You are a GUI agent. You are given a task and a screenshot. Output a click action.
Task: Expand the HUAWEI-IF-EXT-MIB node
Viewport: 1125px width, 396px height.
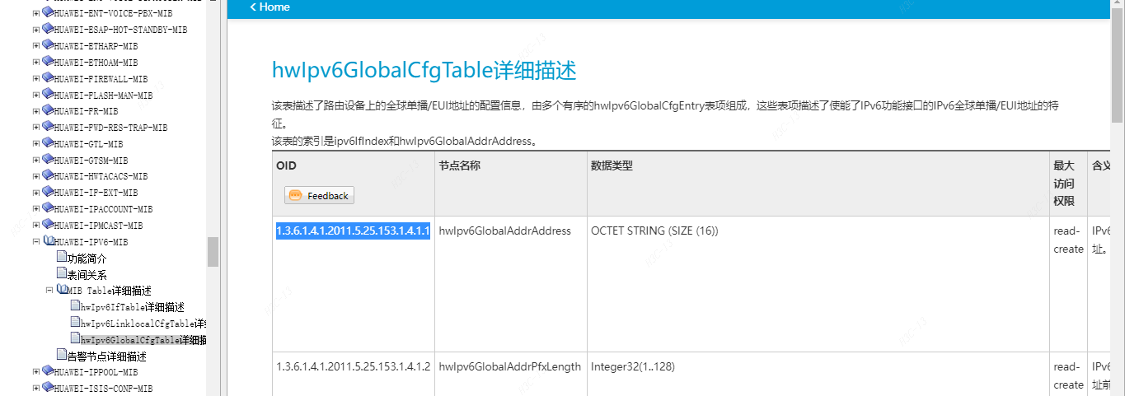coord(36,193)
